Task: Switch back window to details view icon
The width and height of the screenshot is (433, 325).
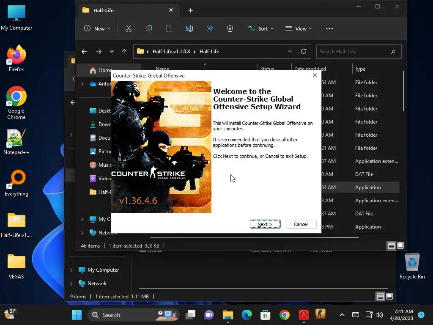Action: click(x=380, y=297)
